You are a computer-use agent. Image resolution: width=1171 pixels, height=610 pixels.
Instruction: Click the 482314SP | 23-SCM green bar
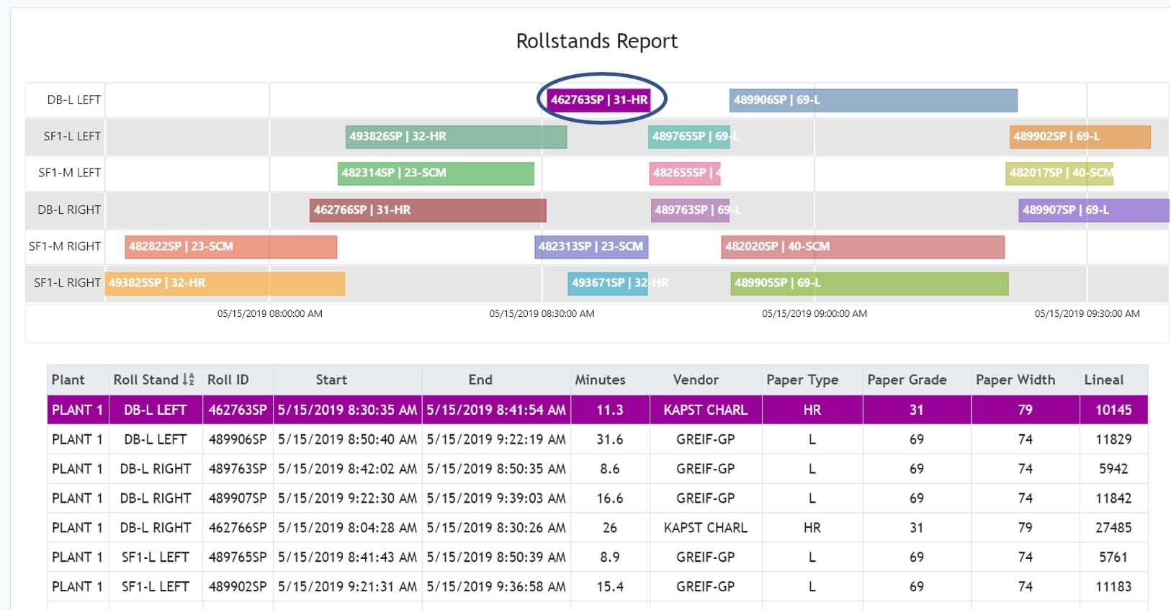click(436, 174)
